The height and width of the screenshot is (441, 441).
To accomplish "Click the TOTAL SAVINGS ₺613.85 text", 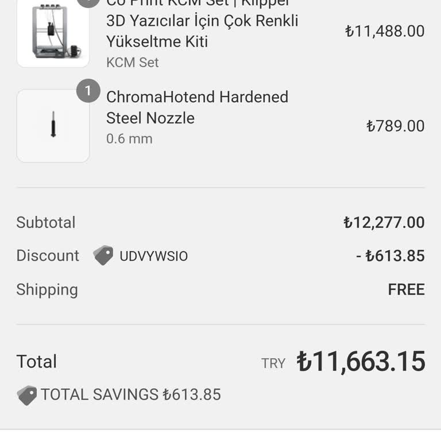I will click(131, 395).
